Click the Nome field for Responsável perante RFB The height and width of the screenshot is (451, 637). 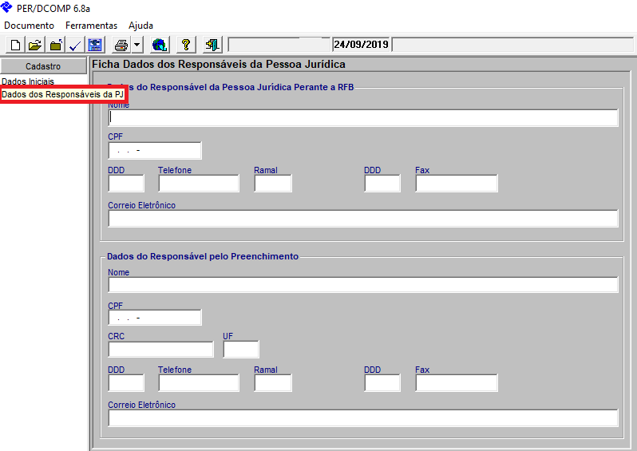click(362, 118)
